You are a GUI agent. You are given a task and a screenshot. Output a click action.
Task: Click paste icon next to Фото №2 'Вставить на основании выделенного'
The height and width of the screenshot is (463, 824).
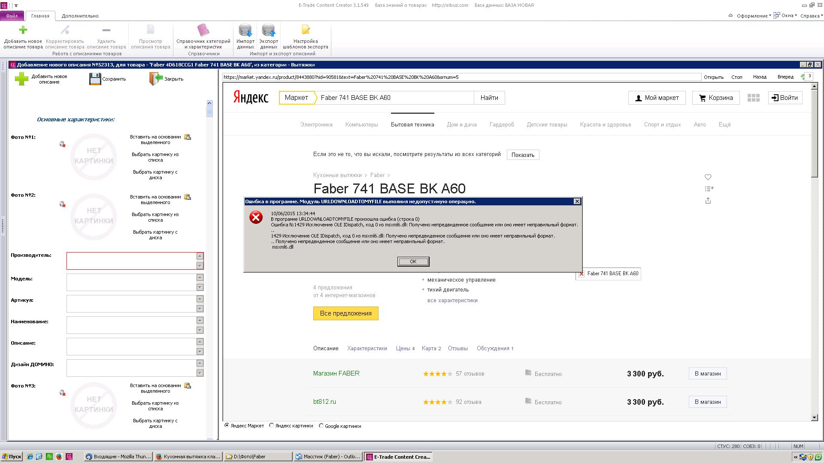[x=188, y=197]
